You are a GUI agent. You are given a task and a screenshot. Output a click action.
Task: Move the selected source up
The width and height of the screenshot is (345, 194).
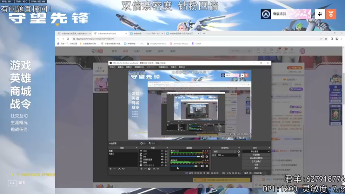click(x=154, y=169)
